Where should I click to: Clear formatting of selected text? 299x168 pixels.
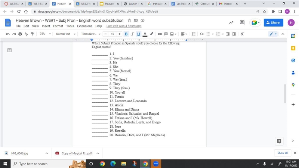tap(242, 34)
